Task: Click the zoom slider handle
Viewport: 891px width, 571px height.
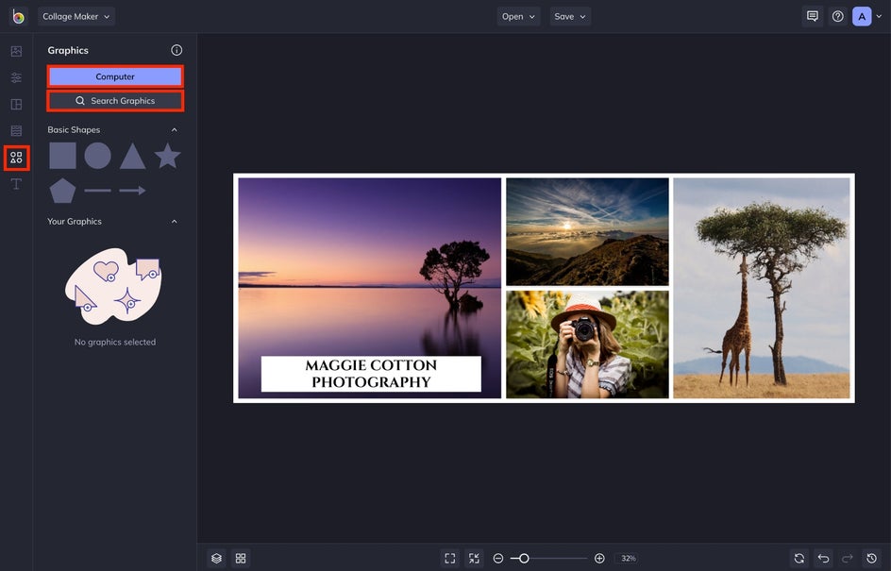Action: pos(523,558)
